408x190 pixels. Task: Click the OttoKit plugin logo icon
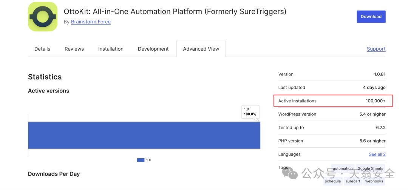pos(43,17)
